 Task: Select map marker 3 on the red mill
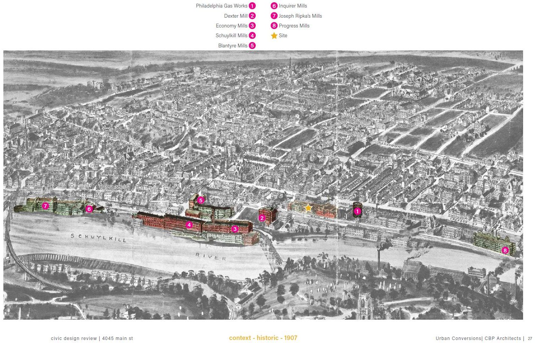(x=235, y=229)
